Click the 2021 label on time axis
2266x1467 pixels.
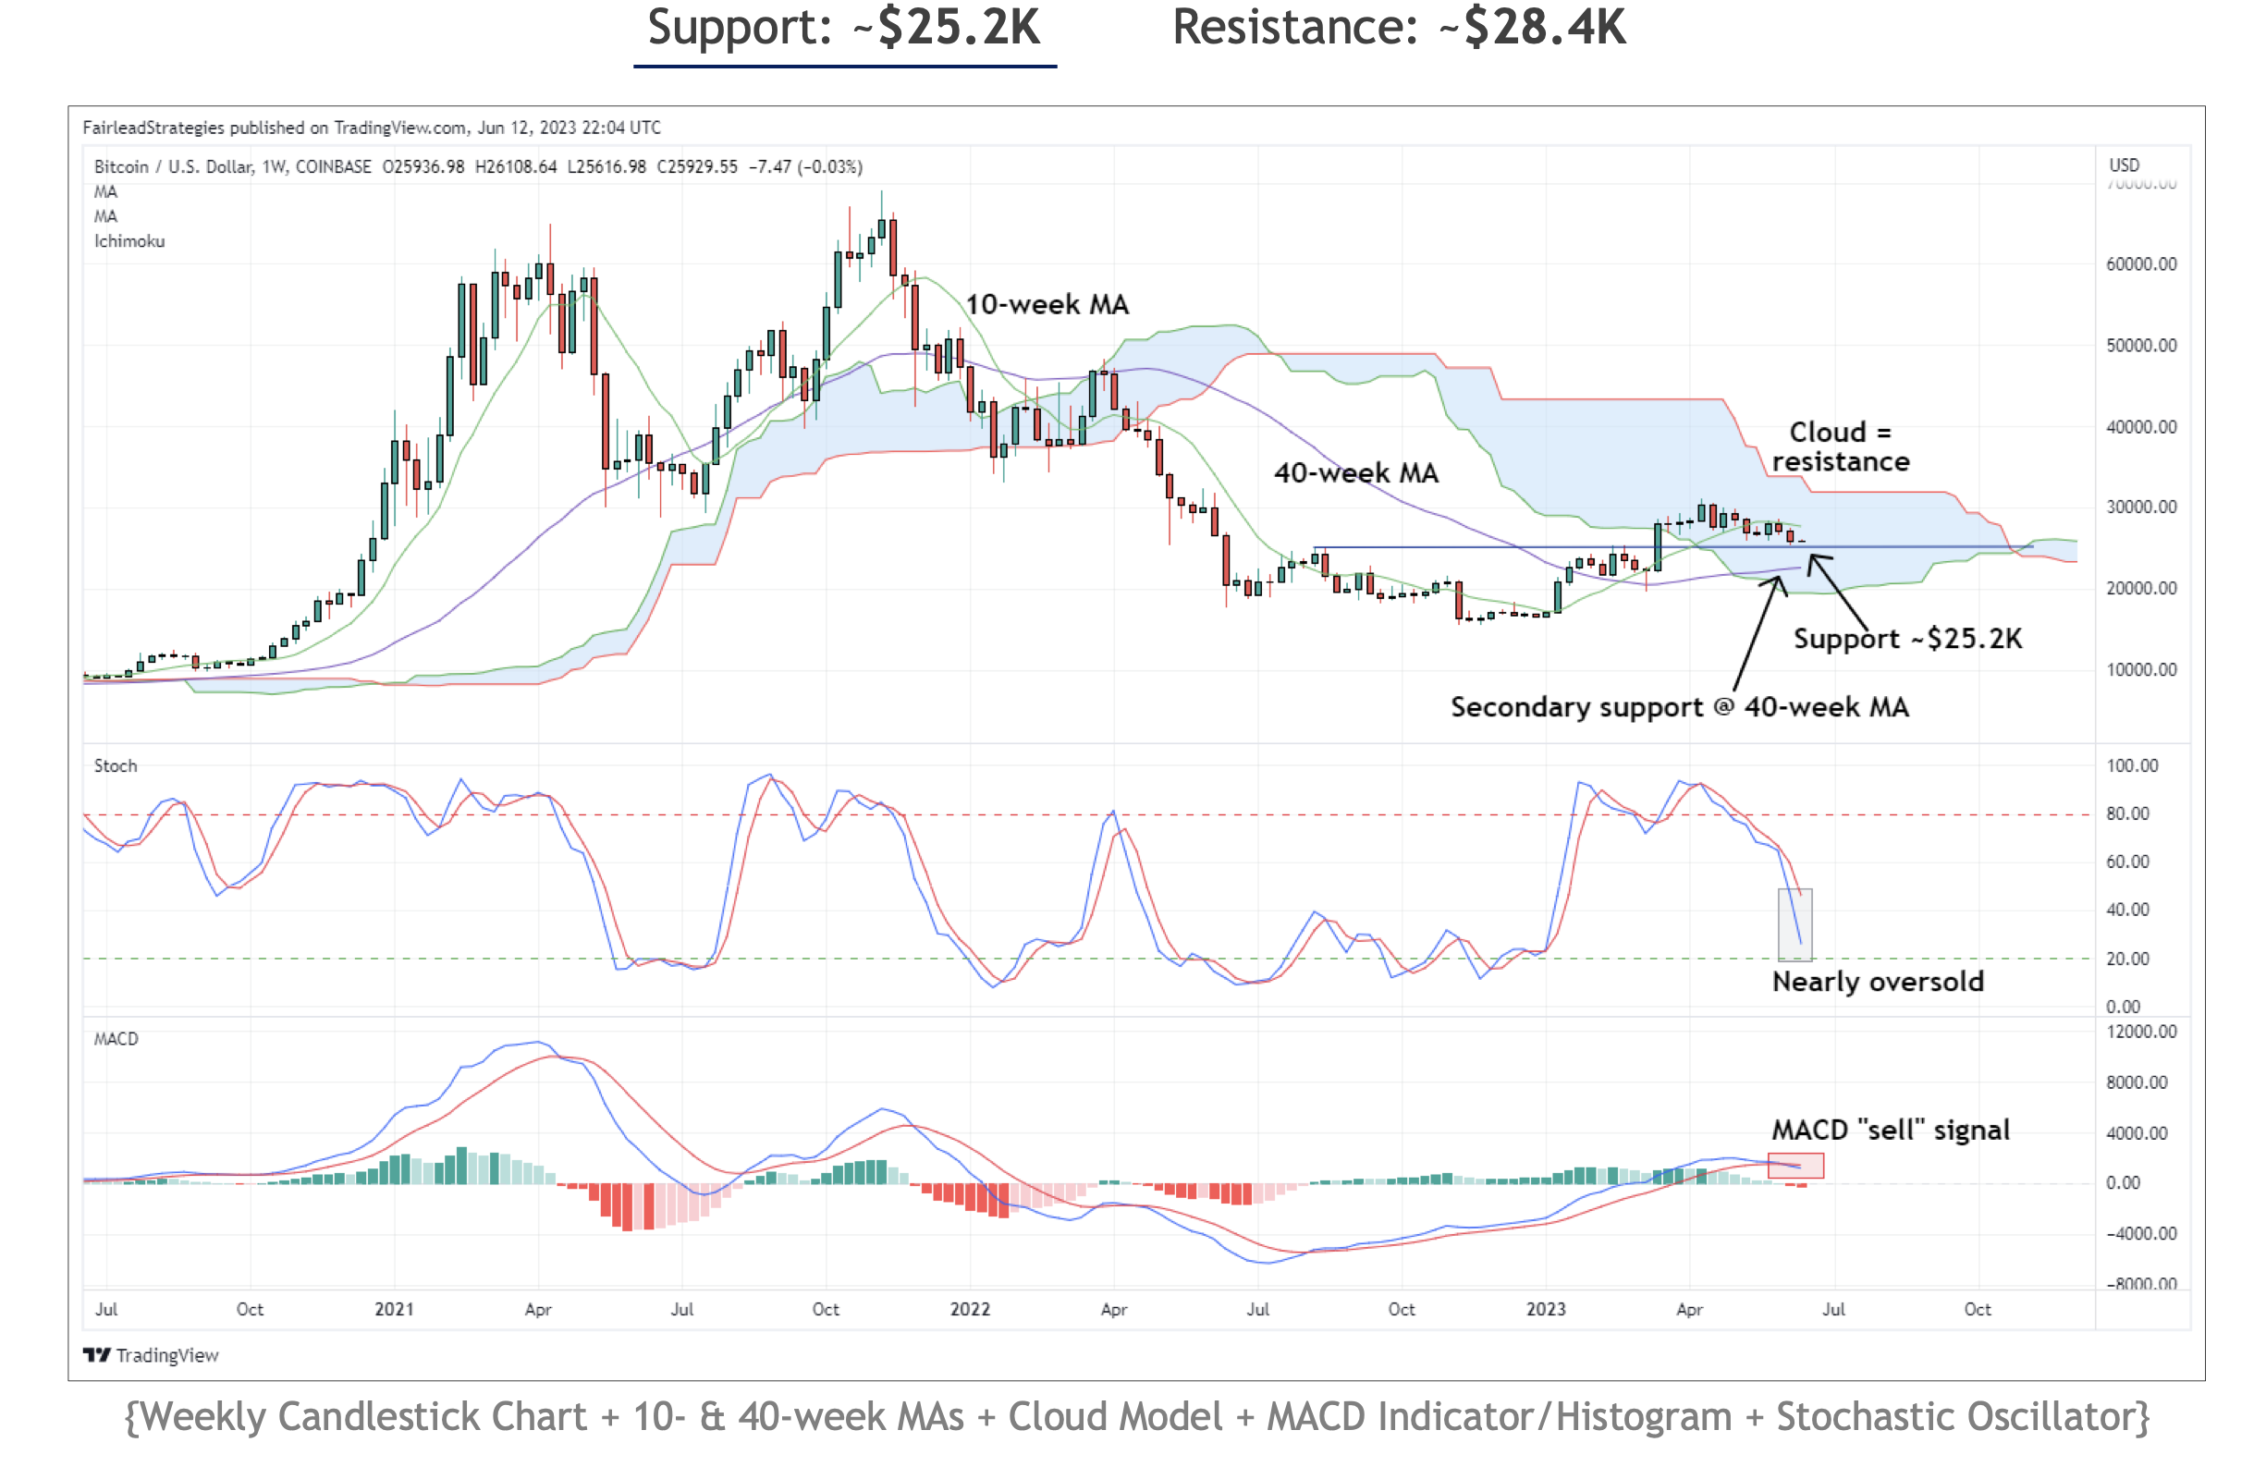pyautogui.click(x=393, y=1309)
